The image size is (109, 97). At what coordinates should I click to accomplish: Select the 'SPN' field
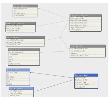coord(18,82)
